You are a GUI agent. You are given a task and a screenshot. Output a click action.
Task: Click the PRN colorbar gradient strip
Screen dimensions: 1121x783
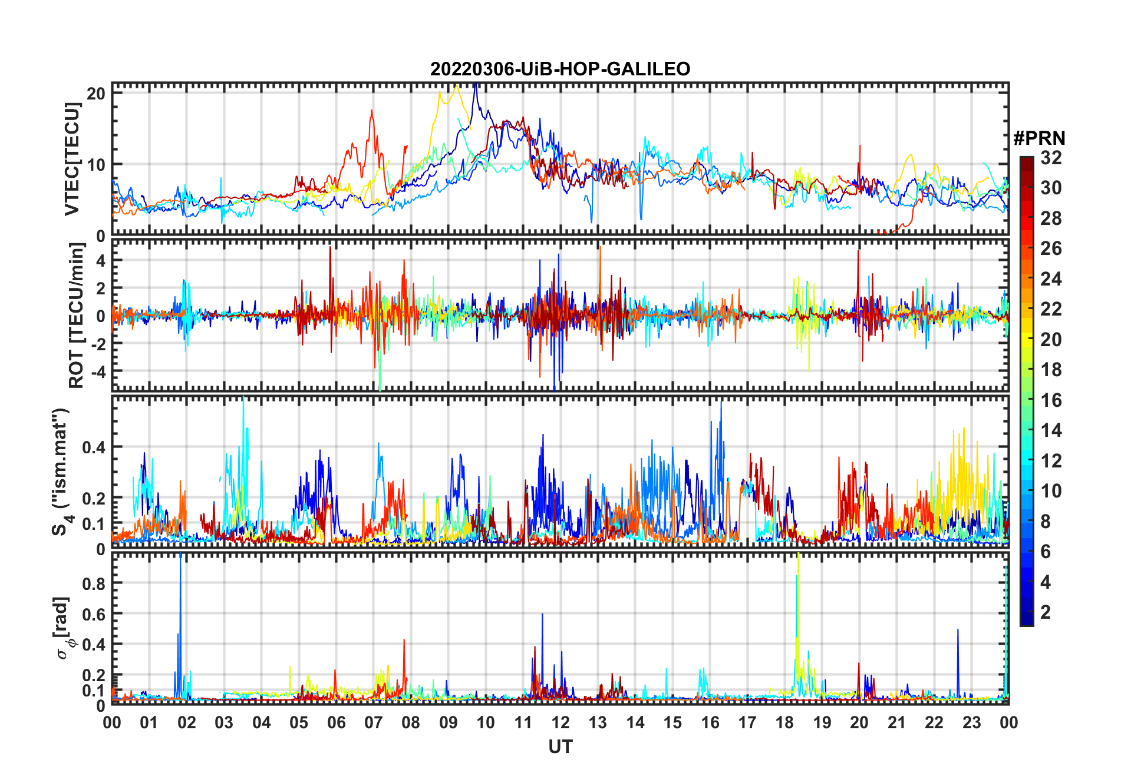1027,391
